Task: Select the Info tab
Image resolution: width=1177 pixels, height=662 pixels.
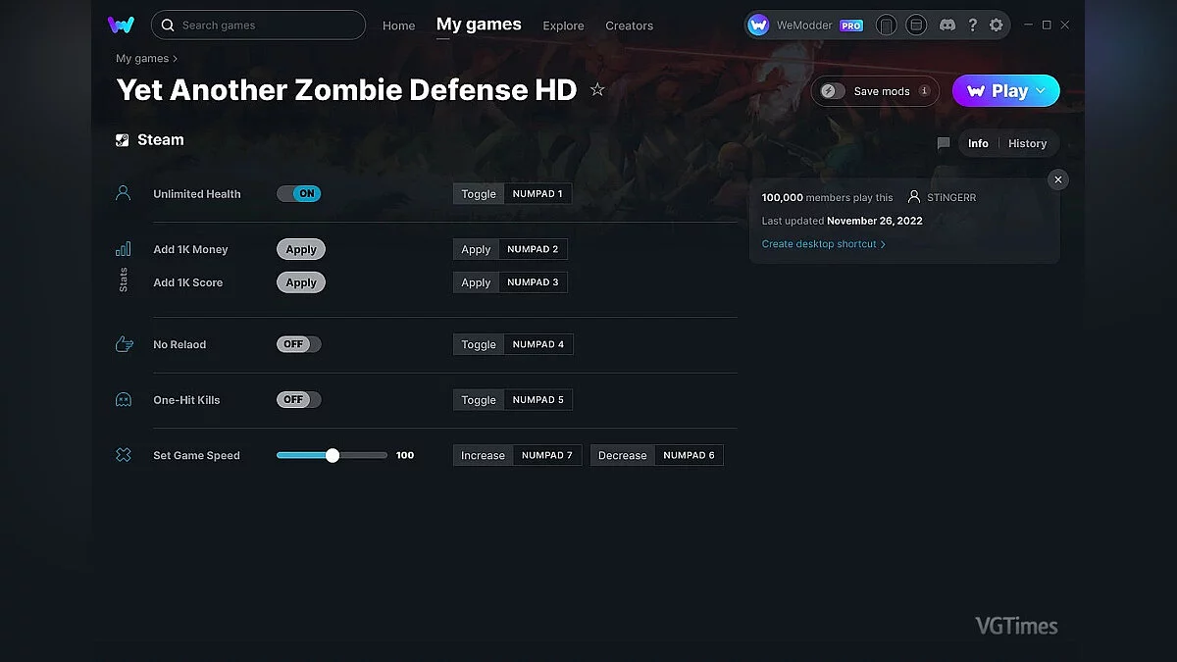Action: pos(978,144)
